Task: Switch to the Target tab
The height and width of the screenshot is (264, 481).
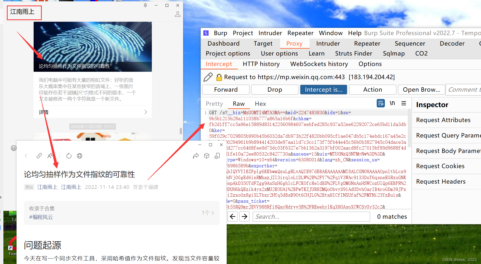Action: tap(263, 43)
